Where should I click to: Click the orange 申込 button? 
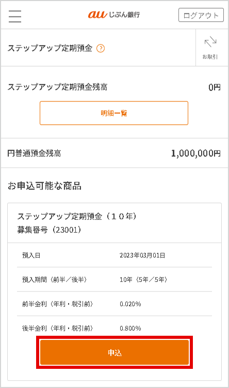[x=114, y=352]
